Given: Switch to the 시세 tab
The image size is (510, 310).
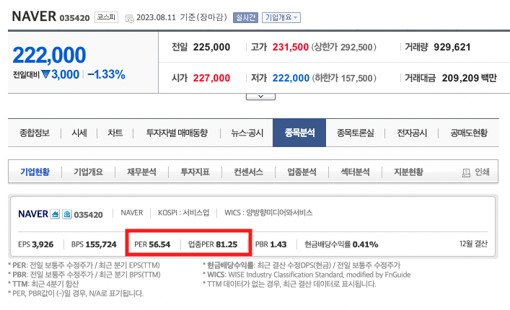Looking at the screenshot, I should (x=79, y=133).
